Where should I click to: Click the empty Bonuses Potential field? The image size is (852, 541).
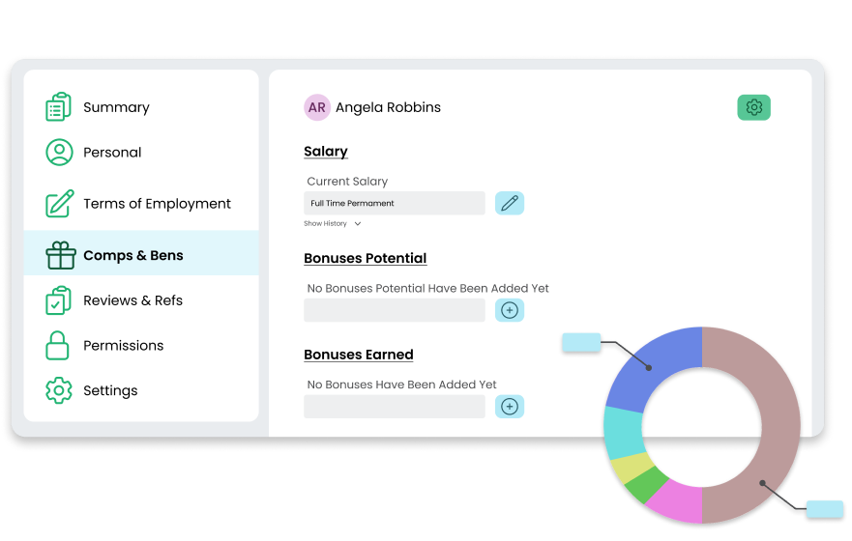[x=394, y=310]
